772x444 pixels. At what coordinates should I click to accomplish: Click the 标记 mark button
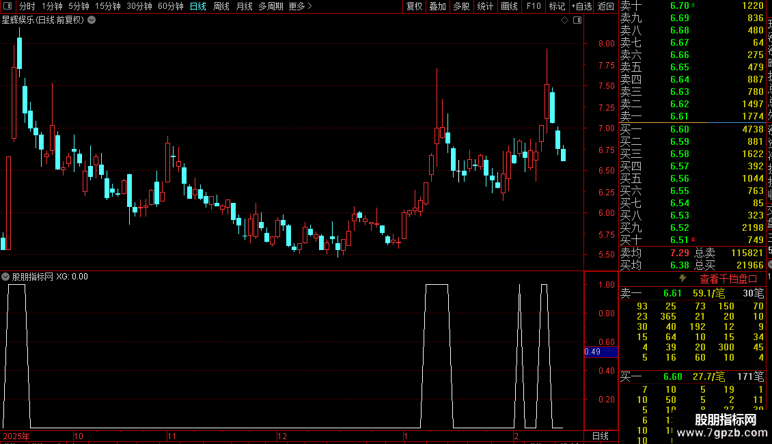(x=557, y=6)
